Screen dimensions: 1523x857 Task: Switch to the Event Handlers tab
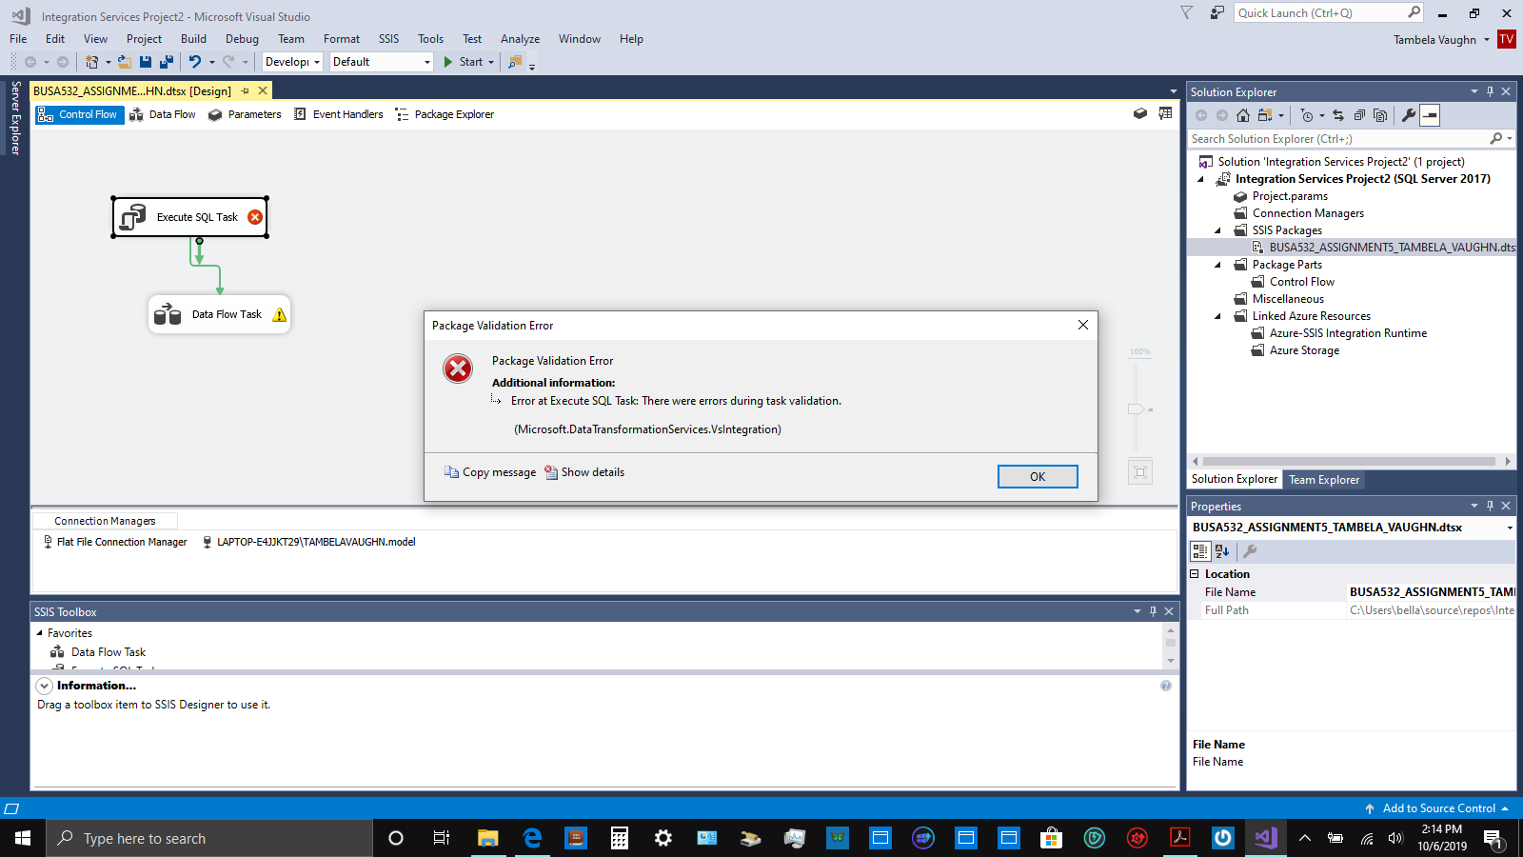[338, 114]
